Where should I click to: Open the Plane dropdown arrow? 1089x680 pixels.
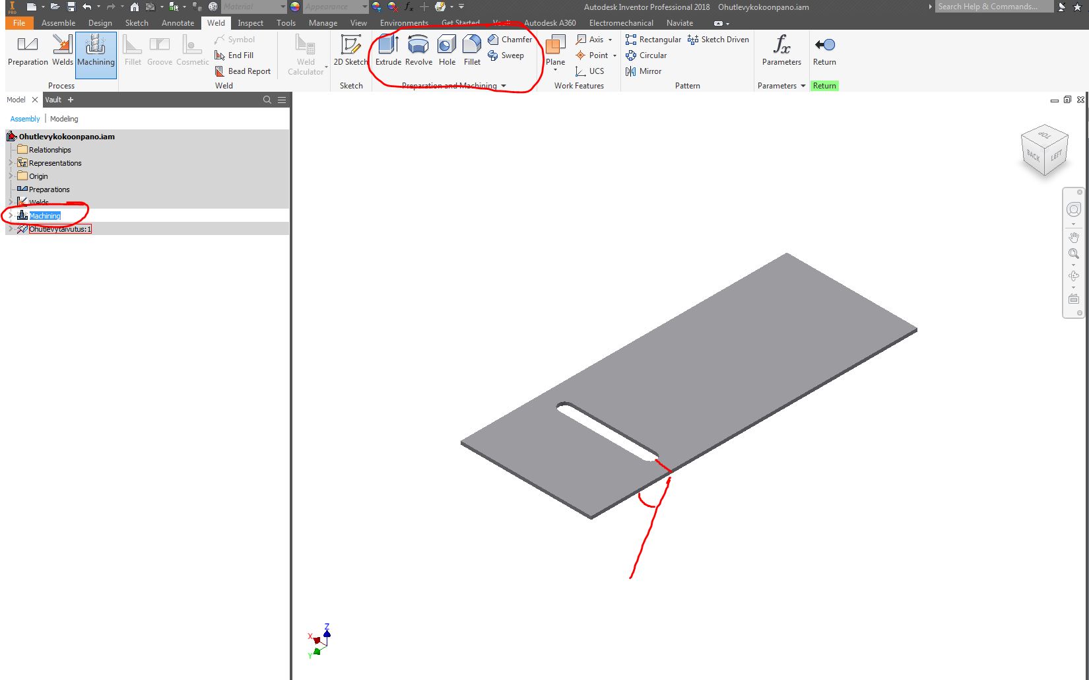pos(555,68)
